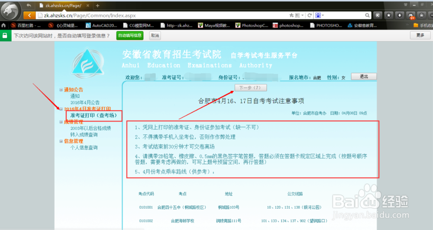
Task: Click the address bar URL field
Action: (163, 16)
